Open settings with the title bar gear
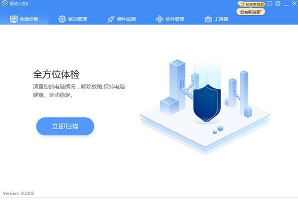Image resolution: width=298 pixels, height=201 pixels. click(277, 3)
